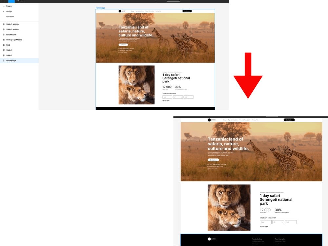Click the '30%' figure in lower preview
Screen dimensions: 328x246
(278, 210)
